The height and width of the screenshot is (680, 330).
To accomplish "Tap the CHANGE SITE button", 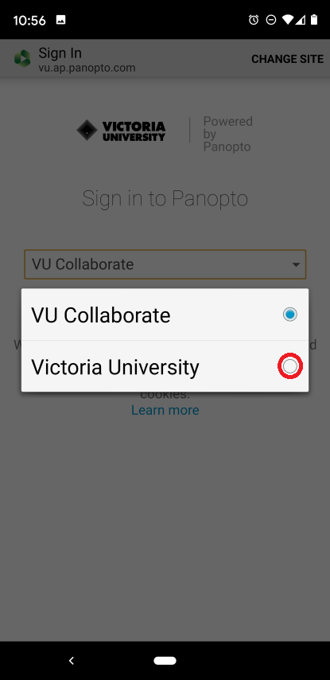I will [x=288, y=59].
